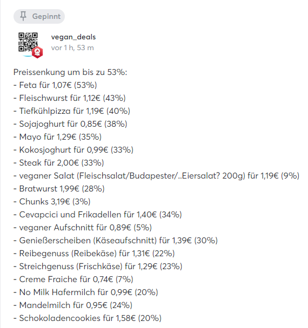Screen dimensions: 308x328
Task: Click the Sojajoghurt für 0,85€ entry
Action: (x=70, y=124)
